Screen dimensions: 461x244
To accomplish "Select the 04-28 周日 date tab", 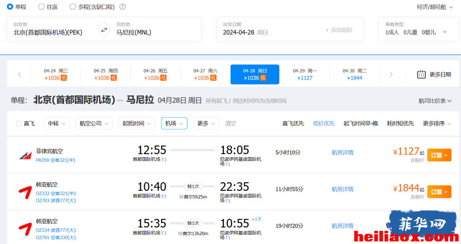I will (255, 75).
